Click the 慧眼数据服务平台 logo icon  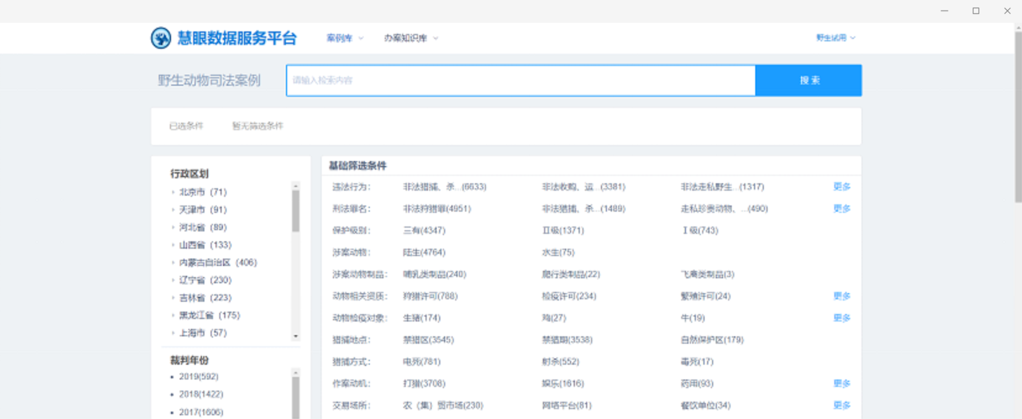(161, 38)
